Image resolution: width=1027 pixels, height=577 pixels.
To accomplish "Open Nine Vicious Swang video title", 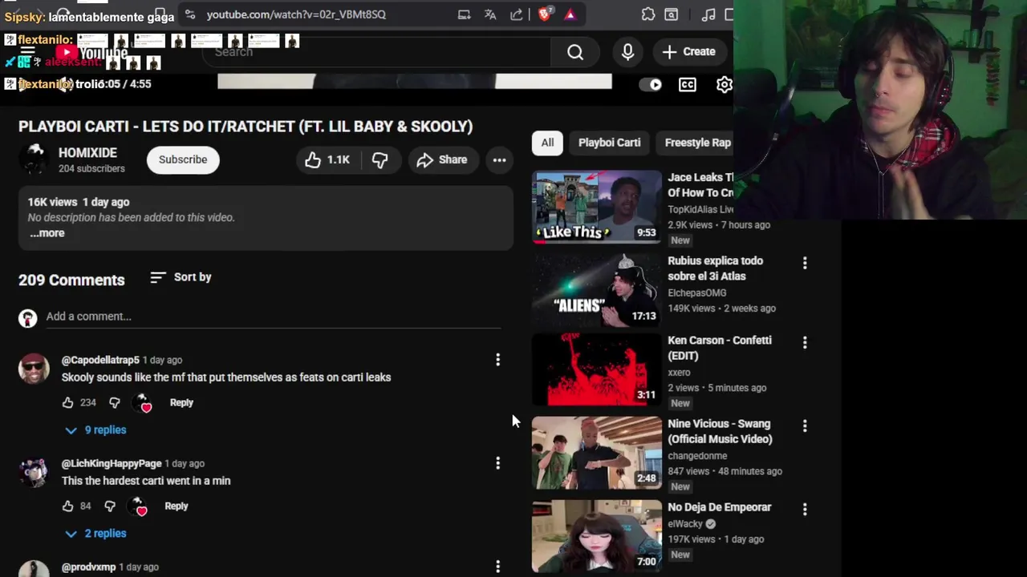I will [x=720, y=431].
